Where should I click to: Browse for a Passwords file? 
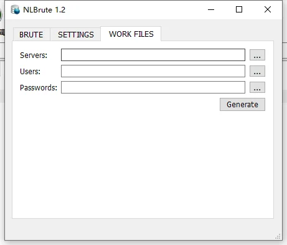coord(257,87)
